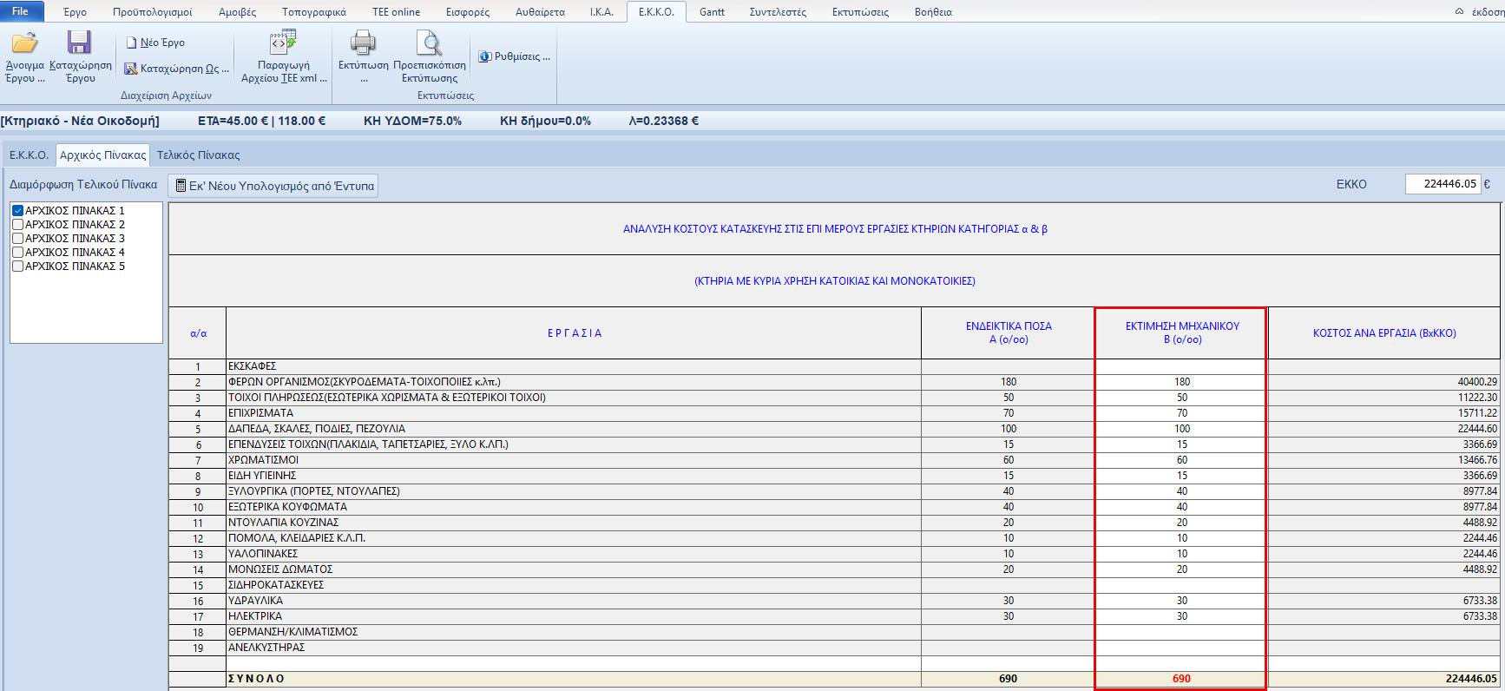Select engineer estimate cell for ΧΡΩΜΑΤΙΣΜΟΙ row
The width and height of the screenshot is (1505, 691).
coord(1181,460)
